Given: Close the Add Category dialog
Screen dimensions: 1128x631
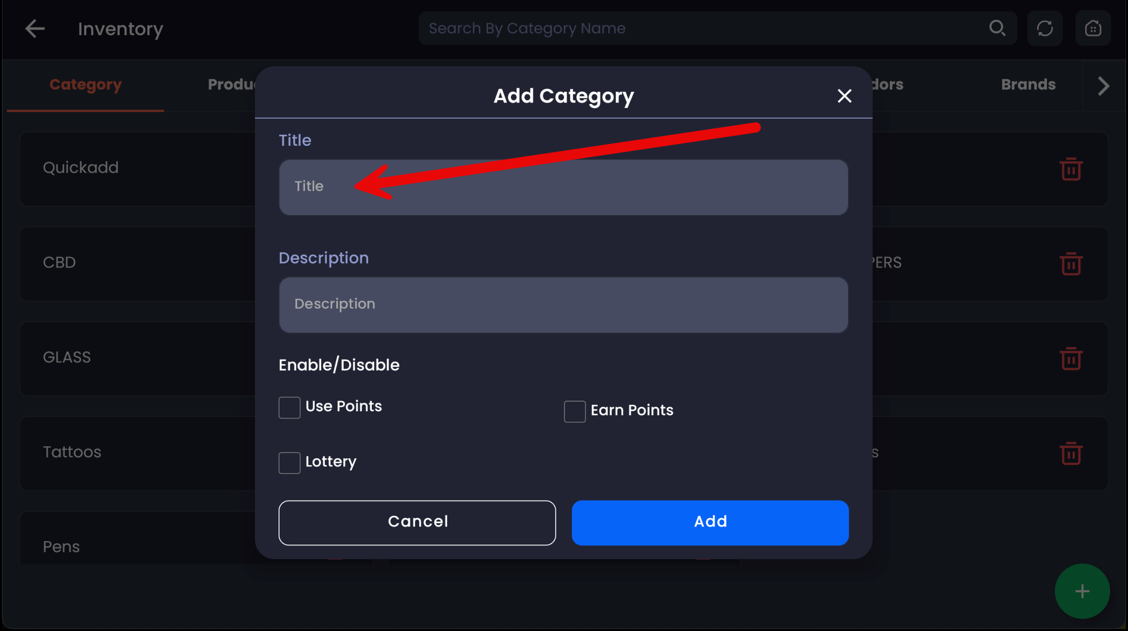Looking at the screenshot, I should click(x=844, y=96).
